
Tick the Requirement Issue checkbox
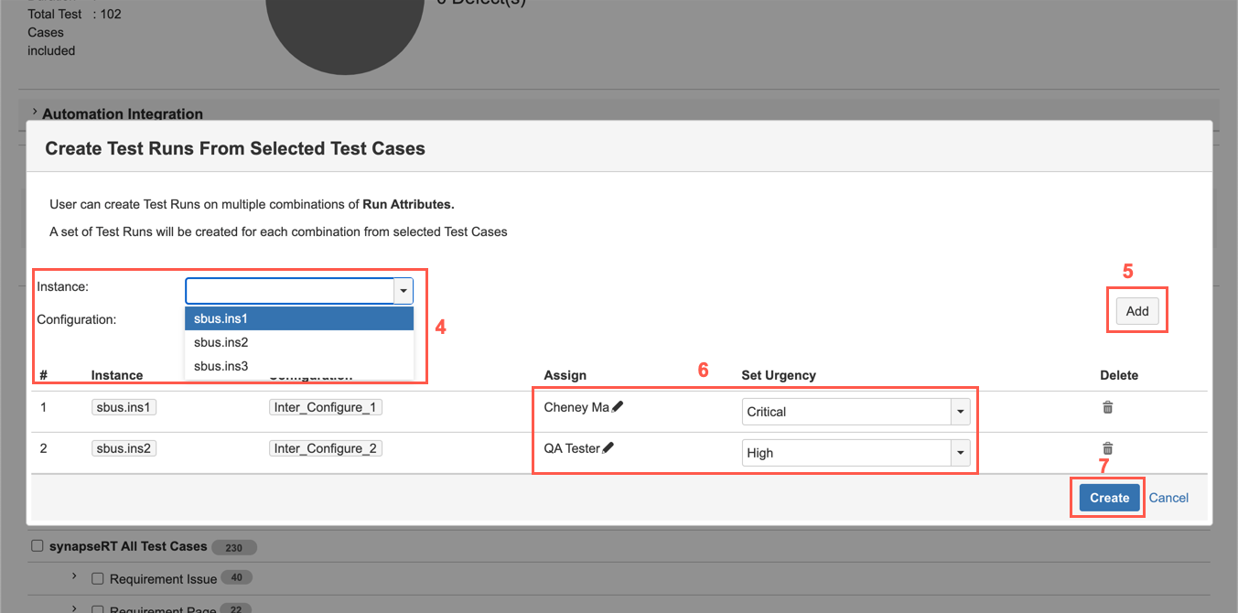(x=98, y=579)
